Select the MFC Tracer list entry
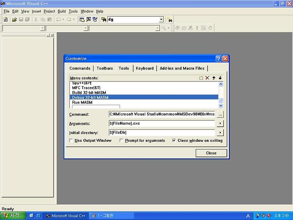The image size is (293, 220). [144, 88]
